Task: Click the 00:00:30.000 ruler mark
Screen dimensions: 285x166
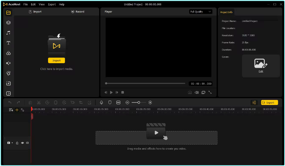Action: tap(164, 109)
